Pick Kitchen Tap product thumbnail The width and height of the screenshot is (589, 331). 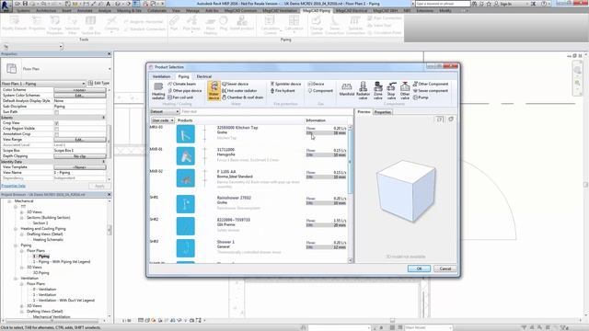pyautogui.click(x=186, y=134)
